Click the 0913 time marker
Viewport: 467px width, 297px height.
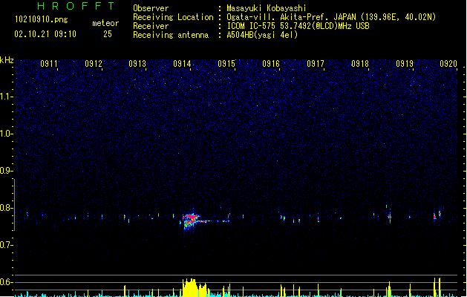137,64
